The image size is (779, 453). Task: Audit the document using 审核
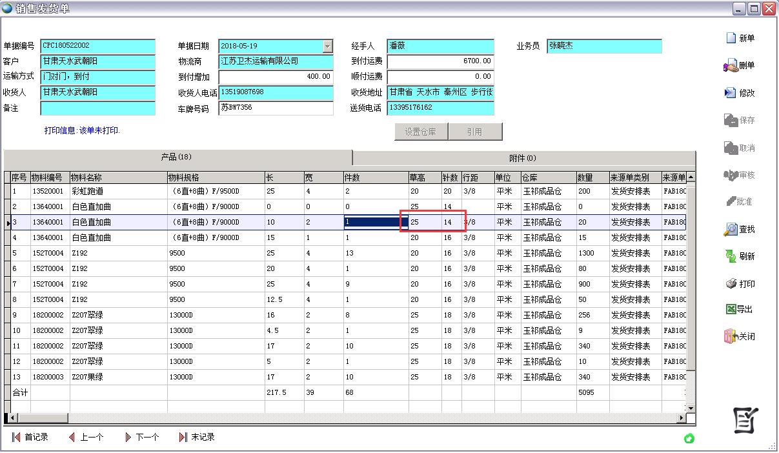742,174
